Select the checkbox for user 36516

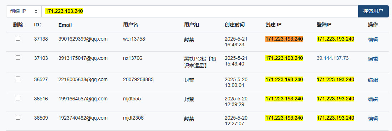[x=18, y=98]
